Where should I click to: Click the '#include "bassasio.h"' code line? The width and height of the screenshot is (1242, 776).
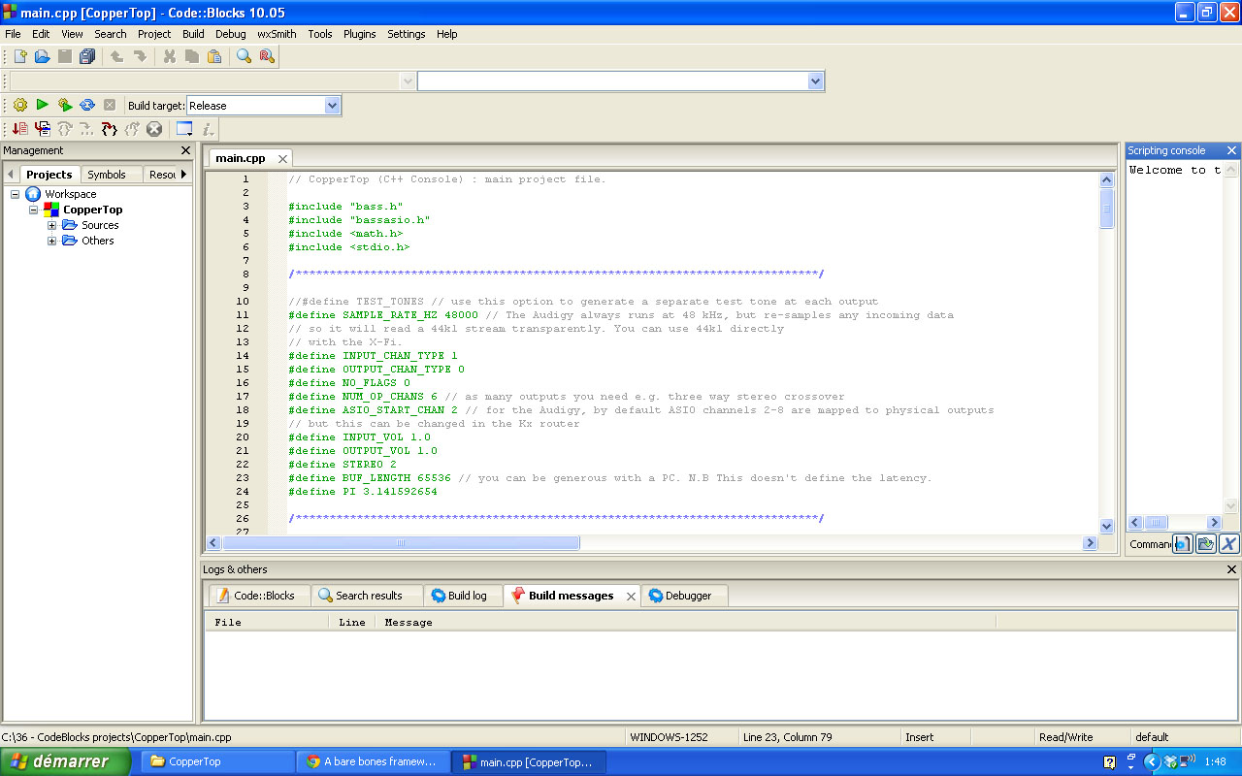click(x=359, y=220)
